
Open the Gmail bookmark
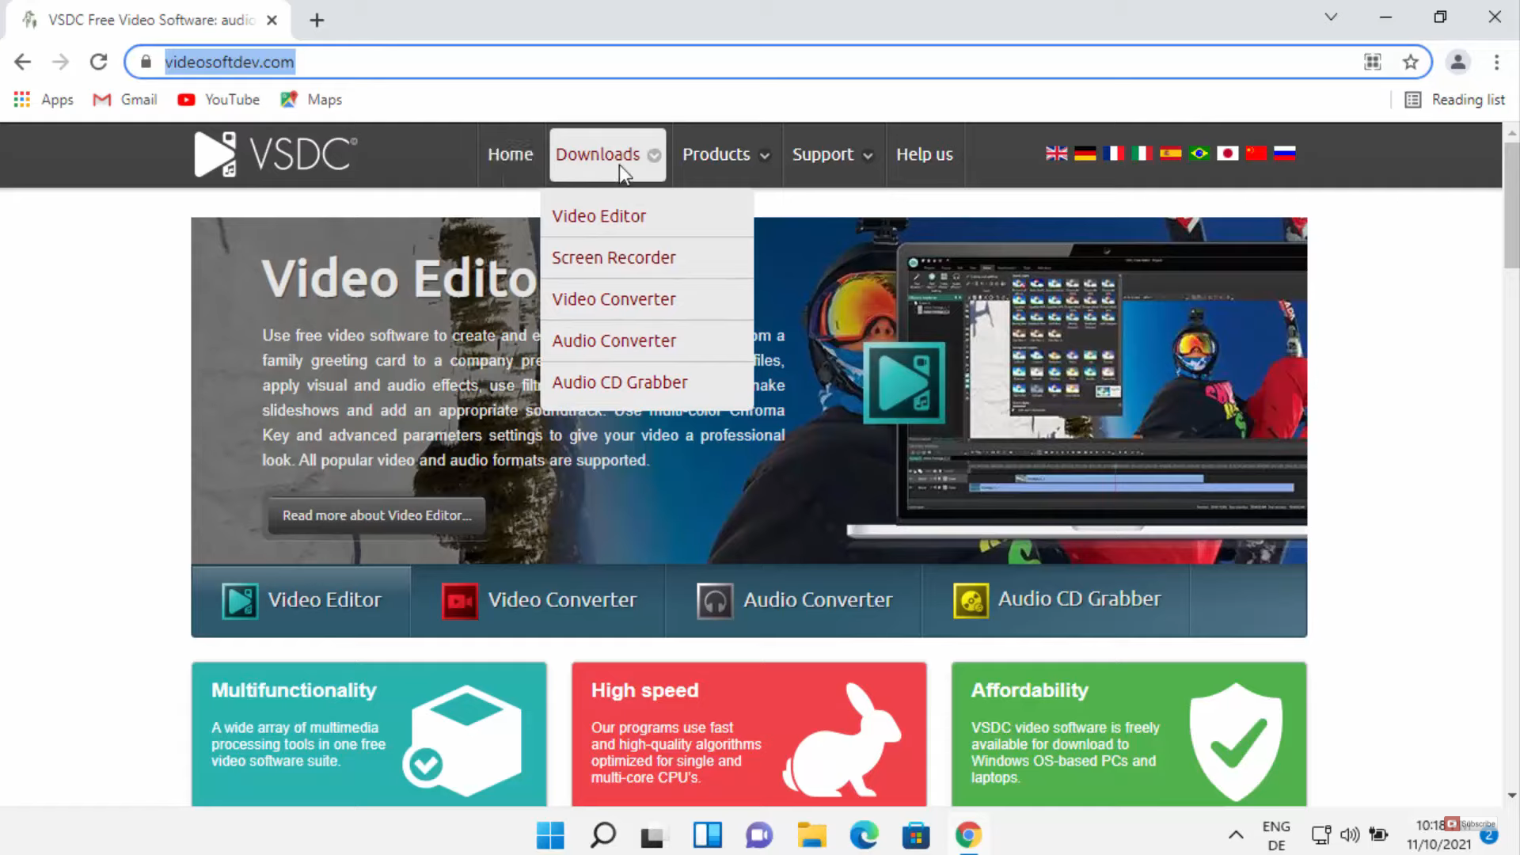pyautogui.click(x=125, y=100)
